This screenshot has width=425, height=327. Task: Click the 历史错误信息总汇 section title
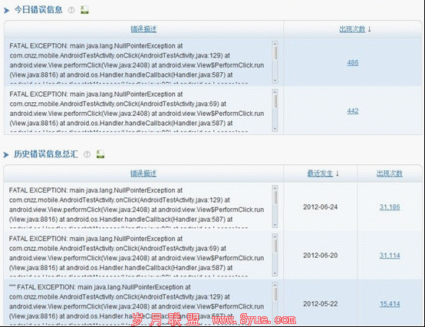pyautogui.click(x=46, y=154)
